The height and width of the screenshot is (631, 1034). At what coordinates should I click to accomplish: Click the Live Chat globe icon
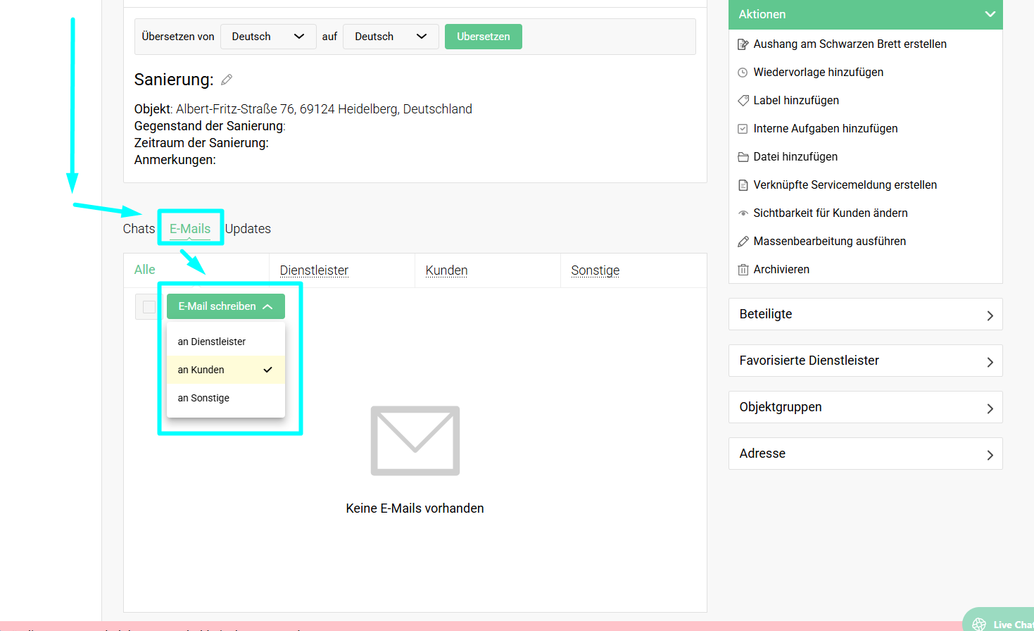click(x=979, y=624)
